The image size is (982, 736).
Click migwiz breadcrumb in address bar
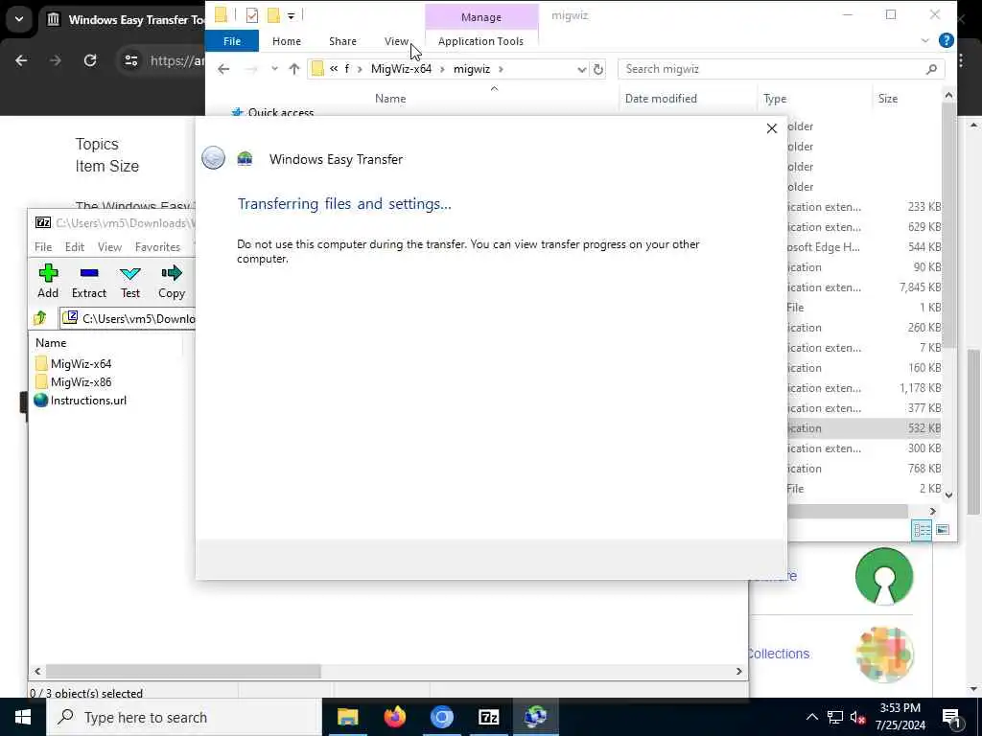tap(472, 69)
